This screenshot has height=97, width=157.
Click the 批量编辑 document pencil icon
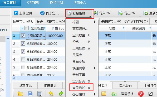pos(69,13)
